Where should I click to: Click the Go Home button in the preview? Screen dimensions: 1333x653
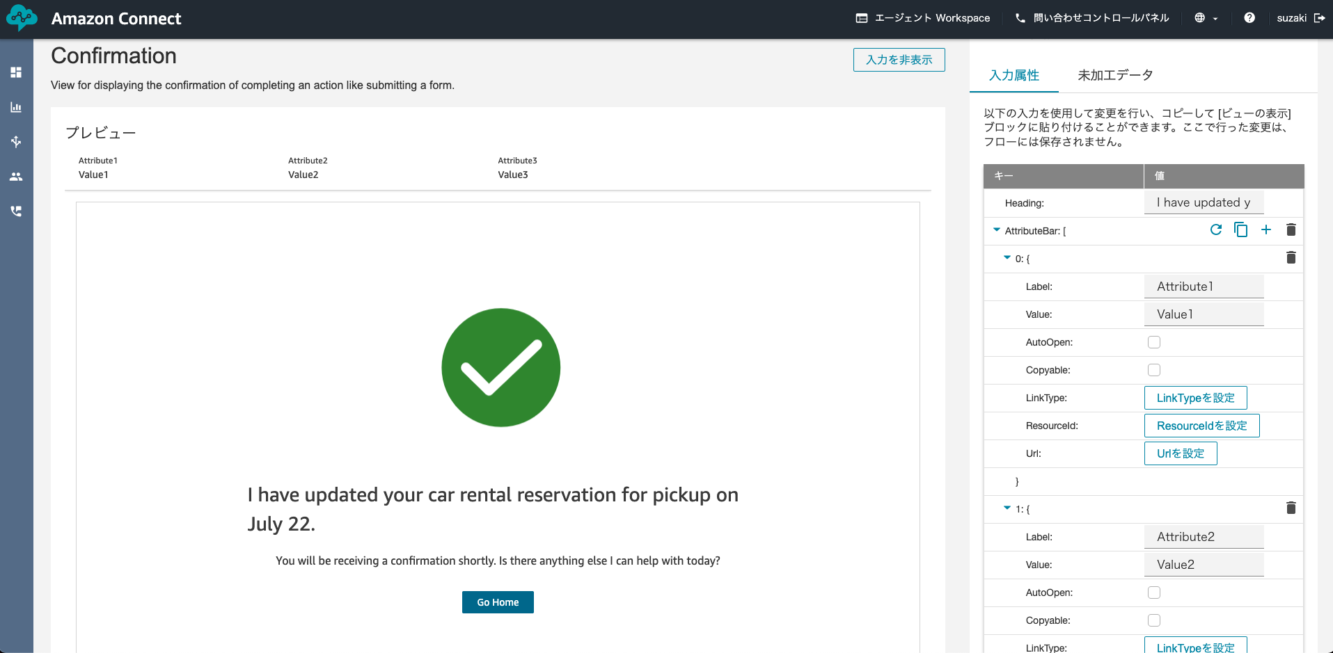tap(498, 602)
